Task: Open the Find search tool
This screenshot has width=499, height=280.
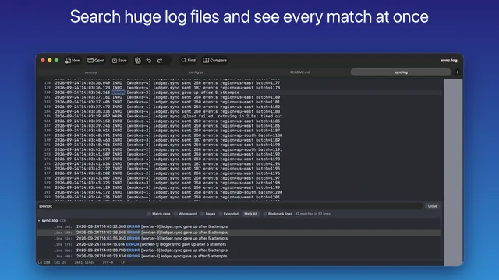Action: pos(189,61)
